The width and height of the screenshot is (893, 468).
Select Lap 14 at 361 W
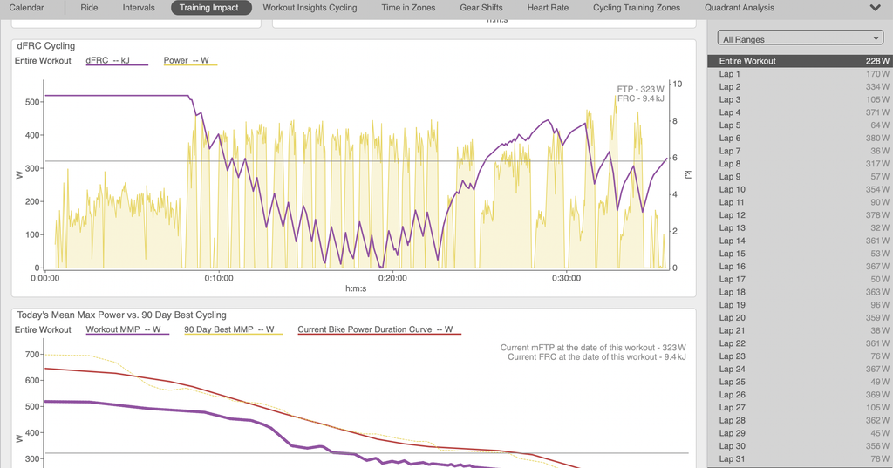801,241
